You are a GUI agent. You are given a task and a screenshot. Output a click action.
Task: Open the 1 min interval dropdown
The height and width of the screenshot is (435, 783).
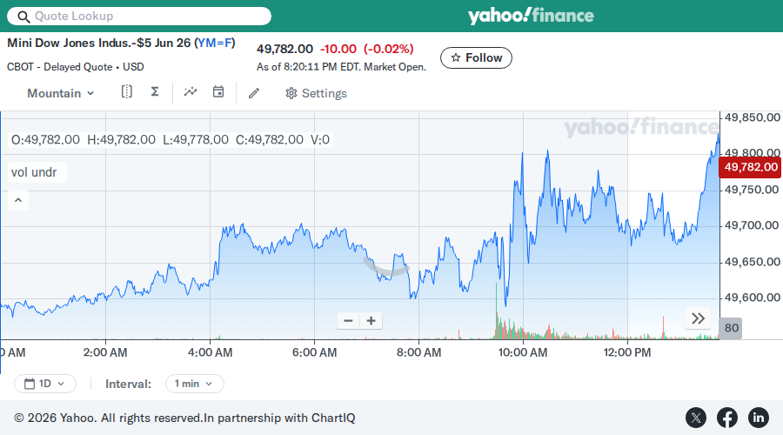tap(194, 384)
